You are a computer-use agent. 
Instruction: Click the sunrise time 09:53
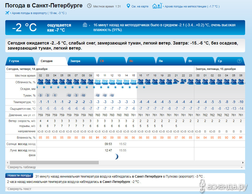click(108, 144)
